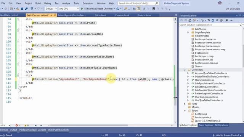The width and height of the screenshot is (244, 137).
Task: Click the Preview Selected Items icon
Action: click(231, 20)
